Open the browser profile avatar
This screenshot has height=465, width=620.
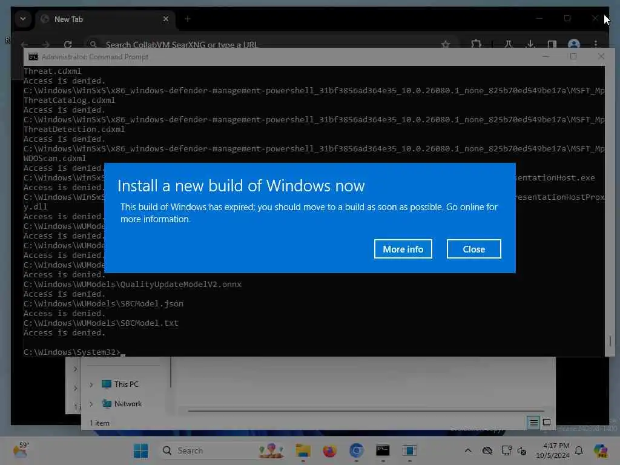coord(574,44)
